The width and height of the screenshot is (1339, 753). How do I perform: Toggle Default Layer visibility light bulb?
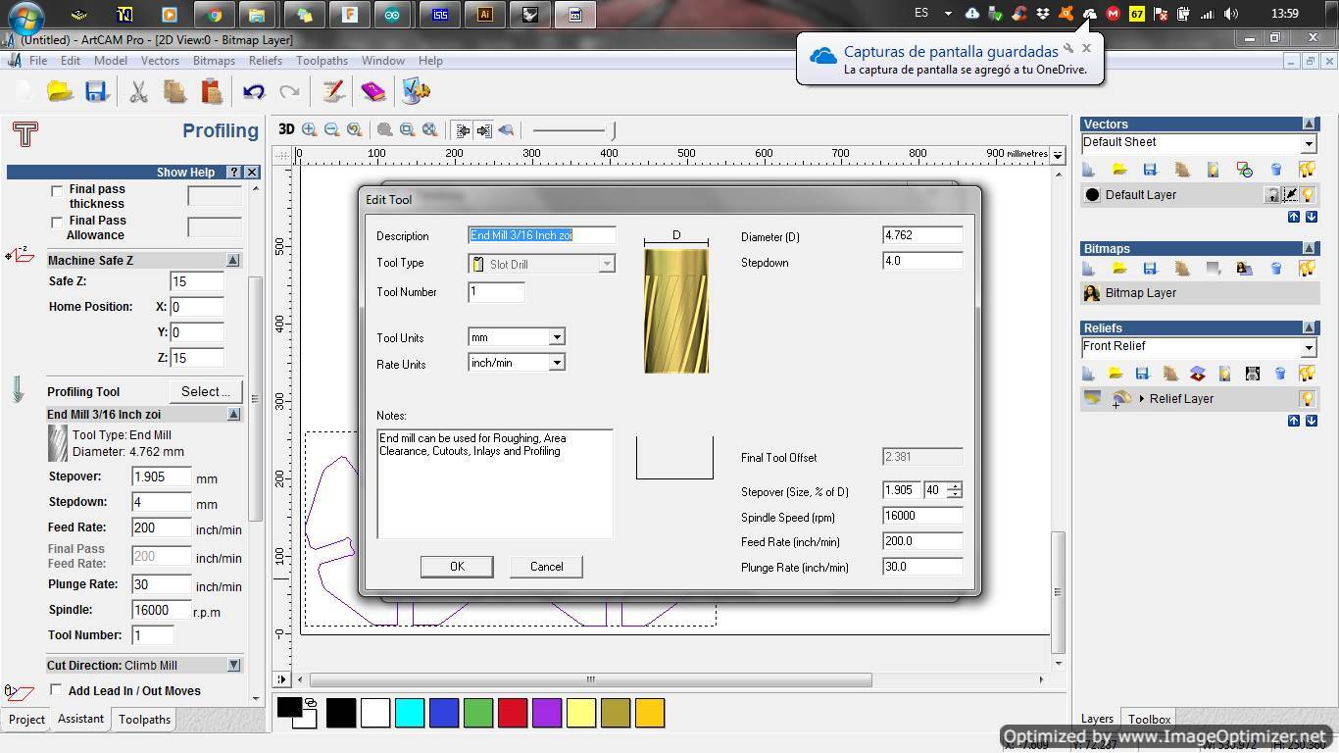point(1308,195)
